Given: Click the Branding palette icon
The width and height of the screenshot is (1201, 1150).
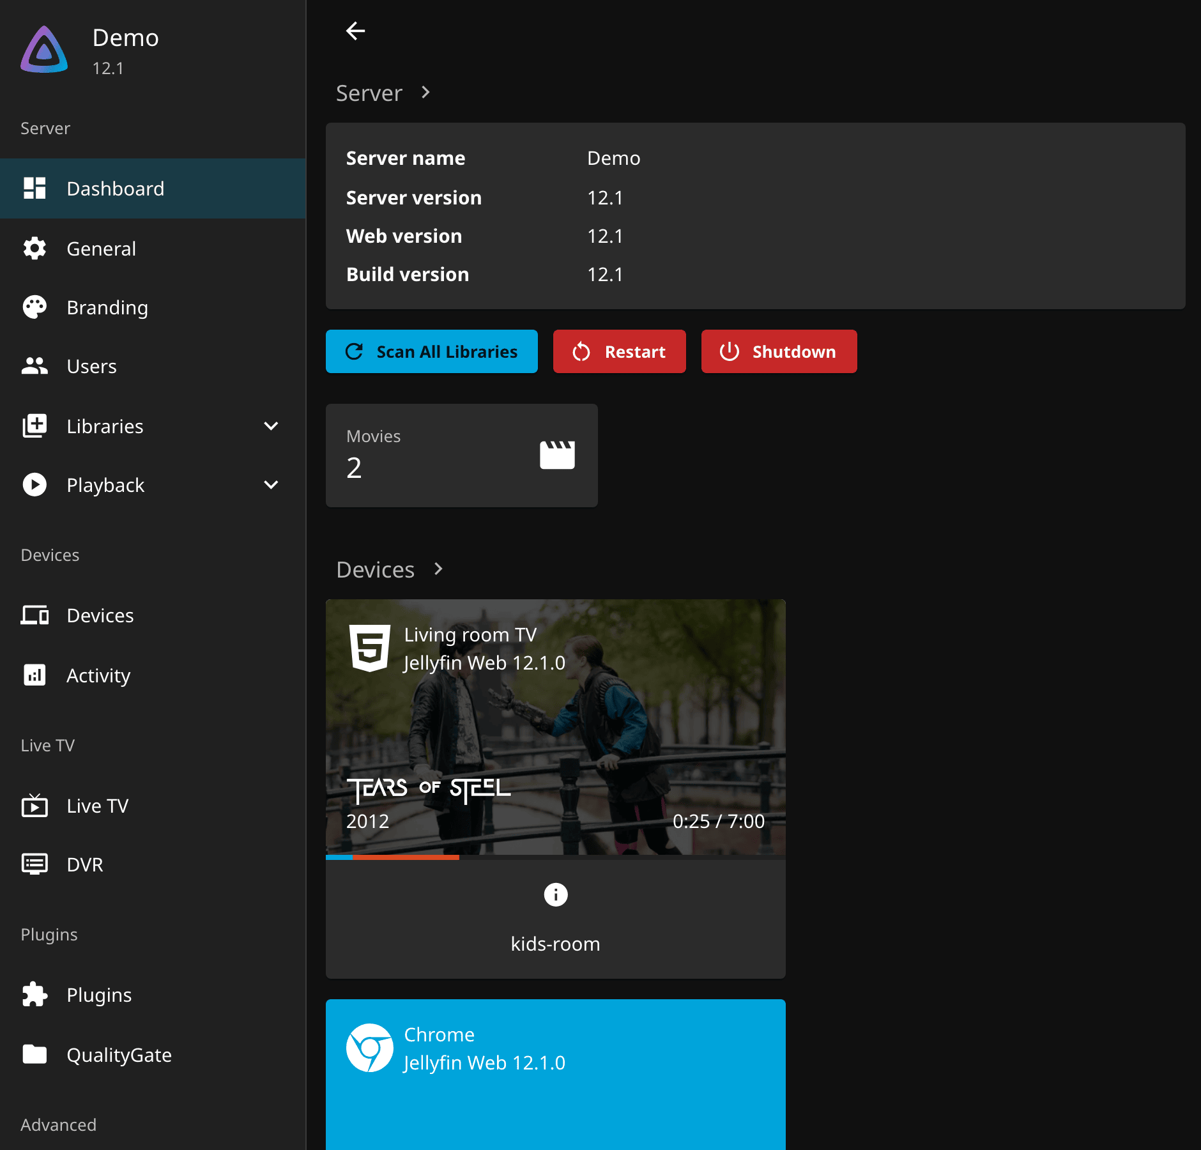Looking at the screenshot, I should coord(34,307).
